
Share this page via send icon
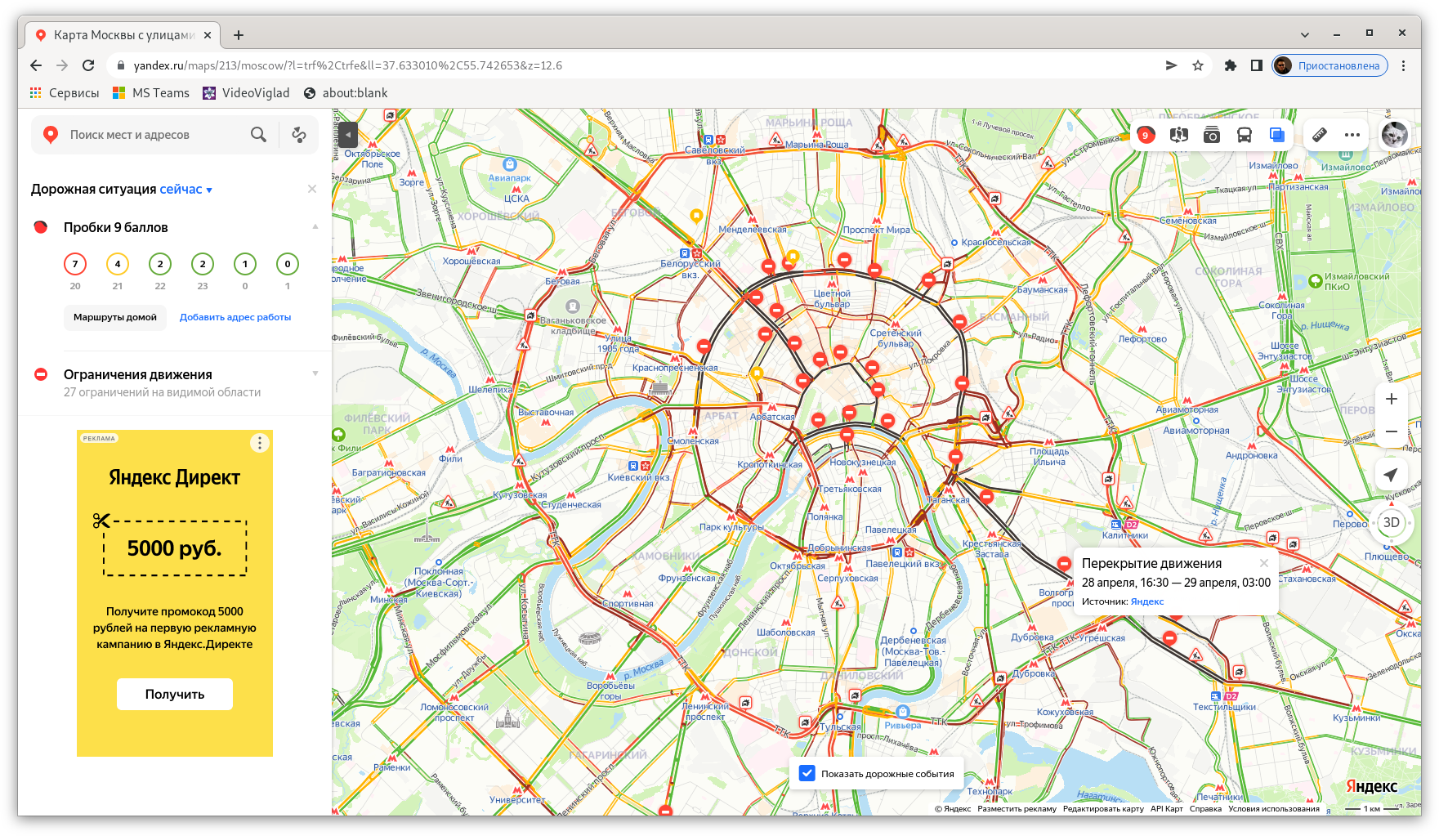point(1171,65)
